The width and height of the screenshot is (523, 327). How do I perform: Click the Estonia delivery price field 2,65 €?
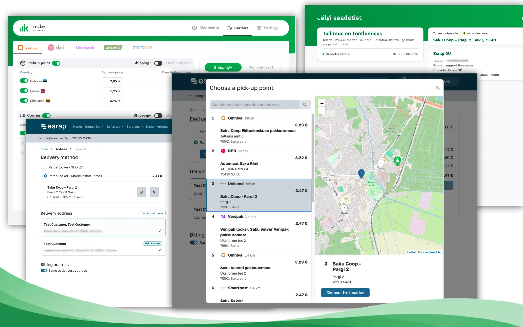click(112, 81)
